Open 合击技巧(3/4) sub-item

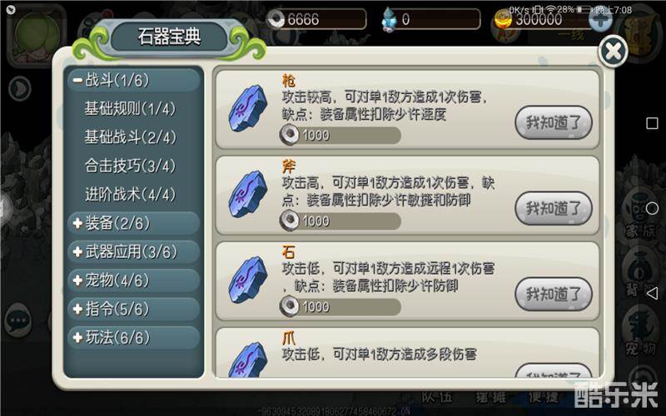click(130, 166)
